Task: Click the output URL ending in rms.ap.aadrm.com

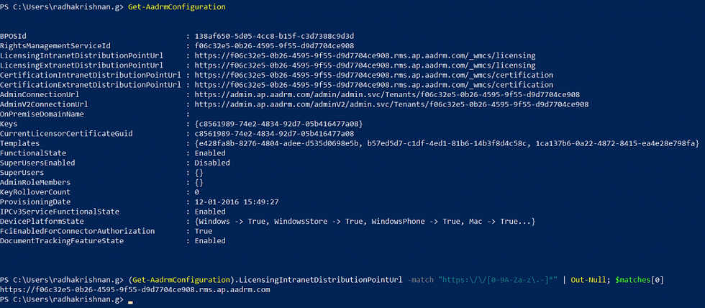Action: [135, 290]
